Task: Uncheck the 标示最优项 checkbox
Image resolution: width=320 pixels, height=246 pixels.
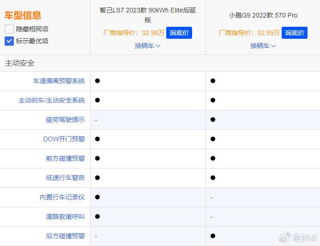Action: 9,41
